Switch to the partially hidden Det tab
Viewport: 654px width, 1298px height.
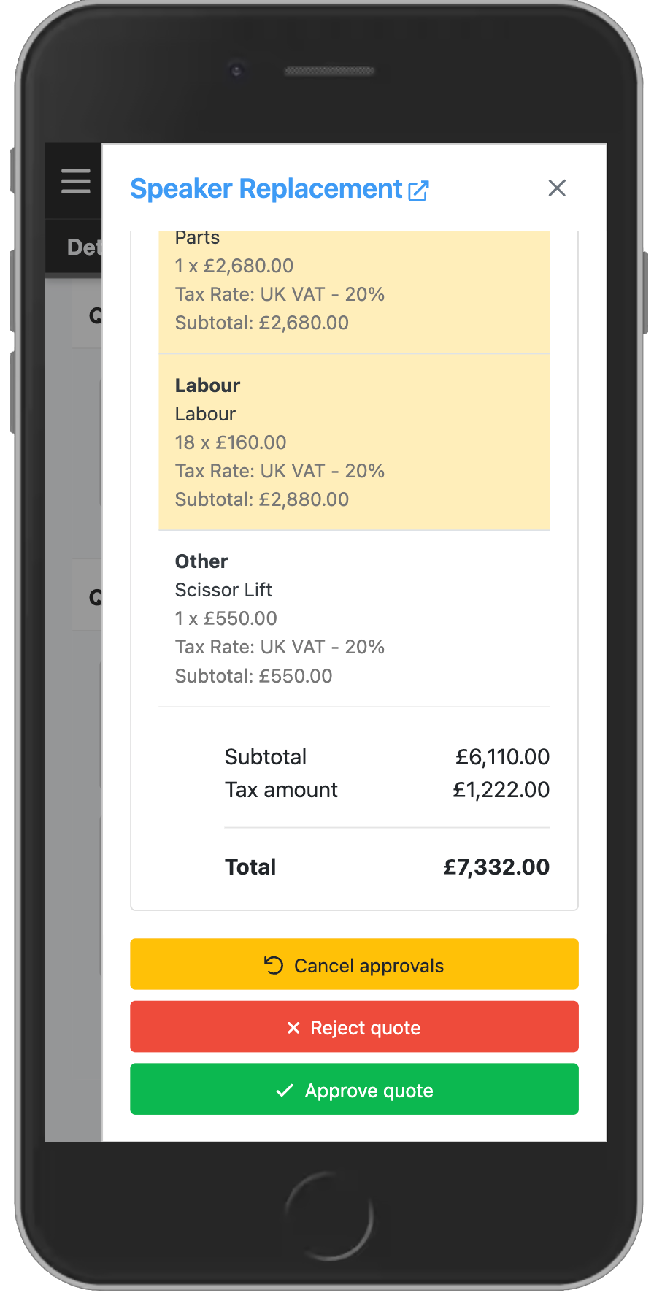[x=82, y=247]
